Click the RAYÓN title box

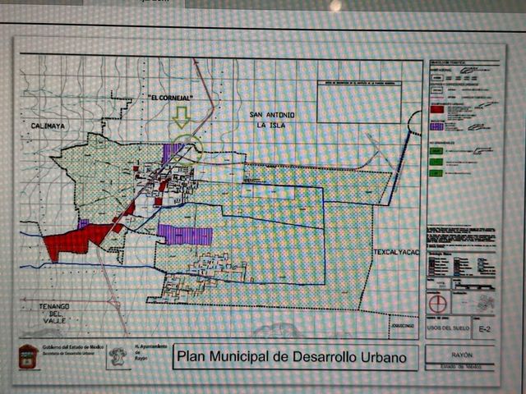tap(462, 355)
